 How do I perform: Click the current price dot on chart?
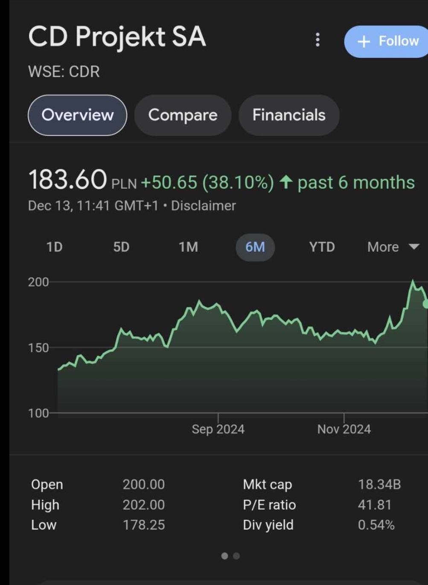(425, 304)
